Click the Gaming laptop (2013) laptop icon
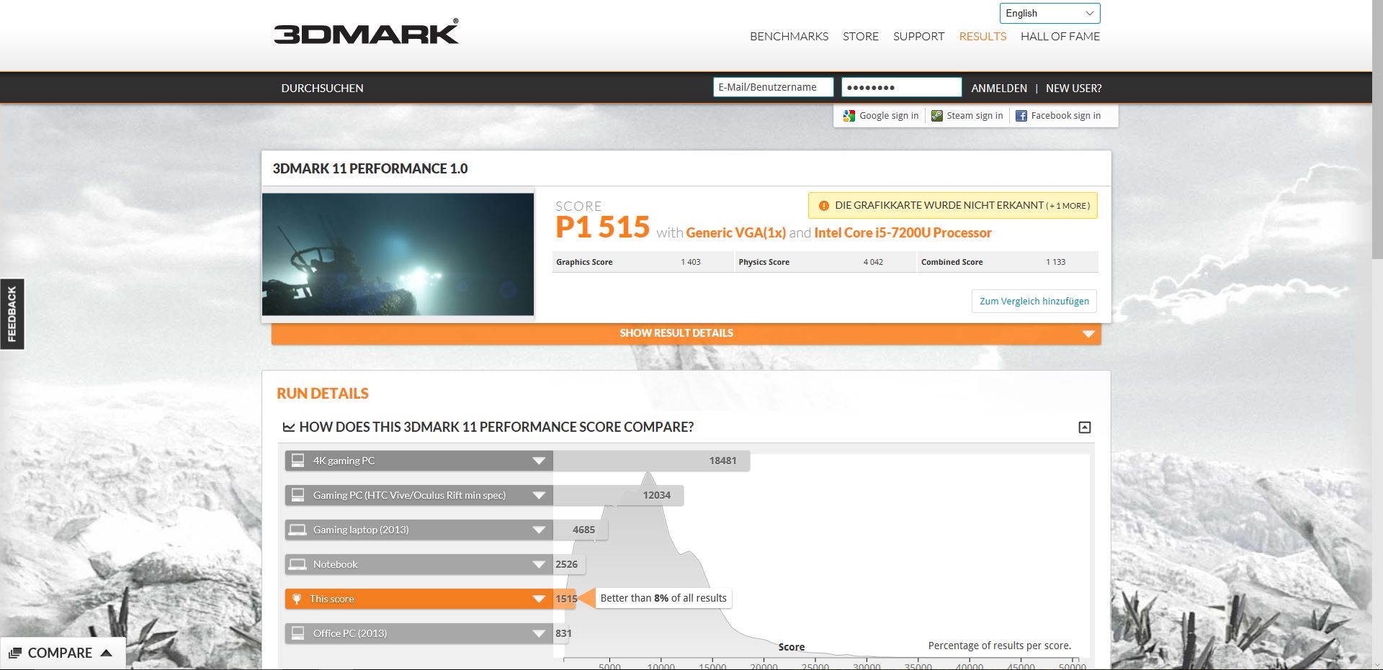Screen dimensions: 1383x670 [297, 530]
